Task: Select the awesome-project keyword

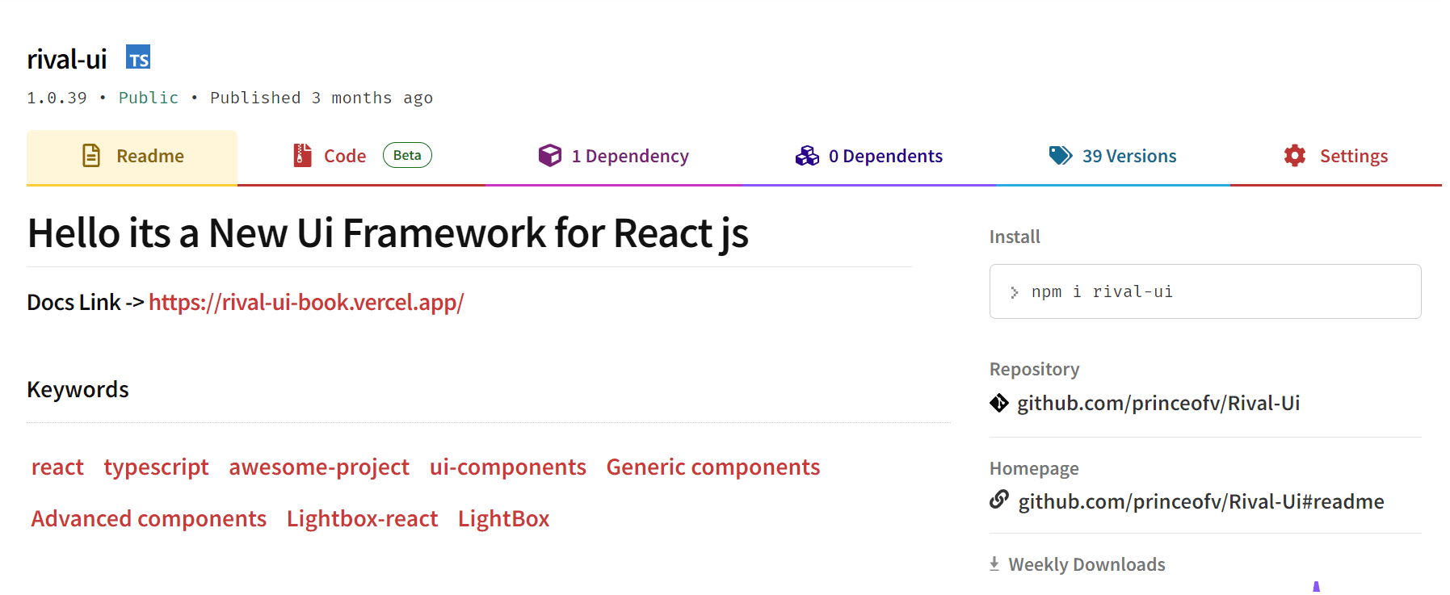Action: [319, 467]
